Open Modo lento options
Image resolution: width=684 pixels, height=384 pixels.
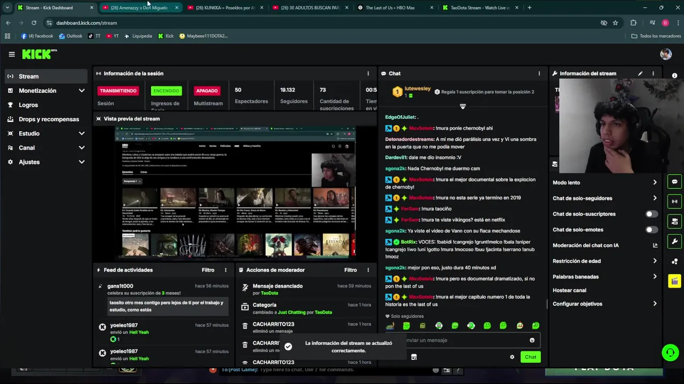[604, 182]
